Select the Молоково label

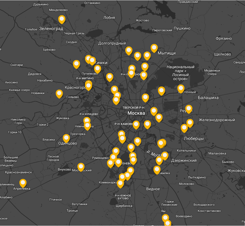pos(186,184)
